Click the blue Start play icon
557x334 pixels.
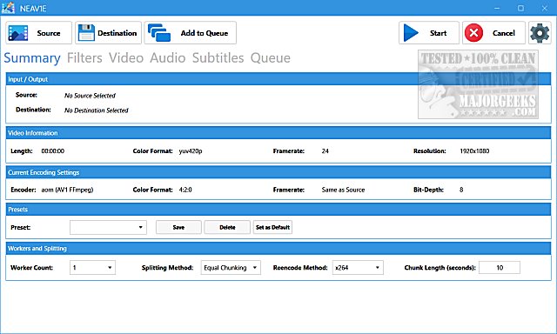point(411,33)
